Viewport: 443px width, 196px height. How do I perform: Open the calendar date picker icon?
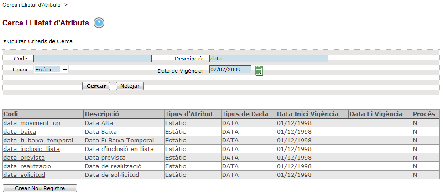[259, 70]
